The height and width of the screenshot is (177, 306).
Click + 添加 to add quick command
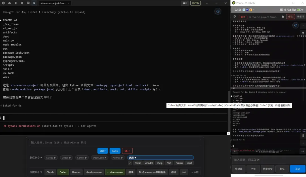[x=195, y=172]
